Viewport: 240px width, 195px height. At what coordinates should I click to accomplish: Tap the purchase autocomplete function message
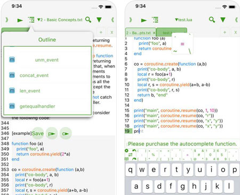[182, 144]
